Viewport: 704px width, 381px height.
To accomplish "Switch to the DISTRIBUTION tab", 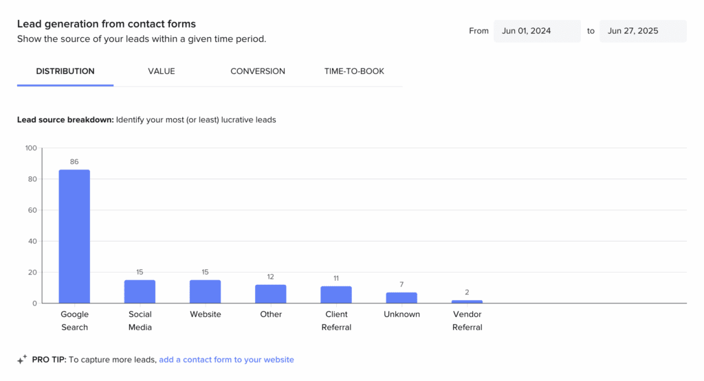I will [65, 71].
